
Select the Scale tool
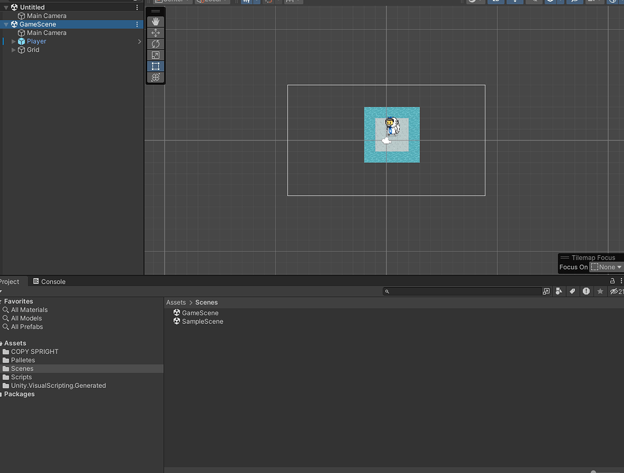[x=156, y=55]
